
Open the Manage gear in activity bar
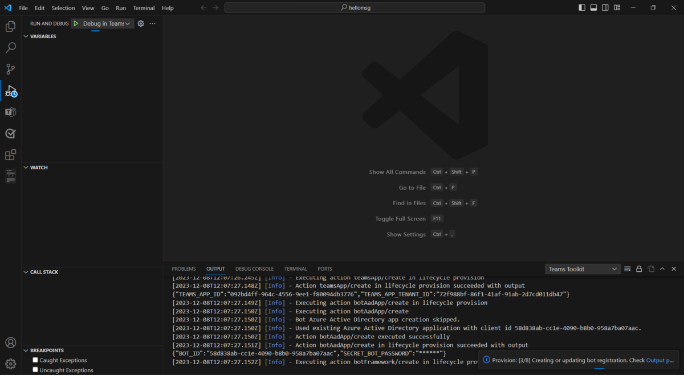pos(10,364)
